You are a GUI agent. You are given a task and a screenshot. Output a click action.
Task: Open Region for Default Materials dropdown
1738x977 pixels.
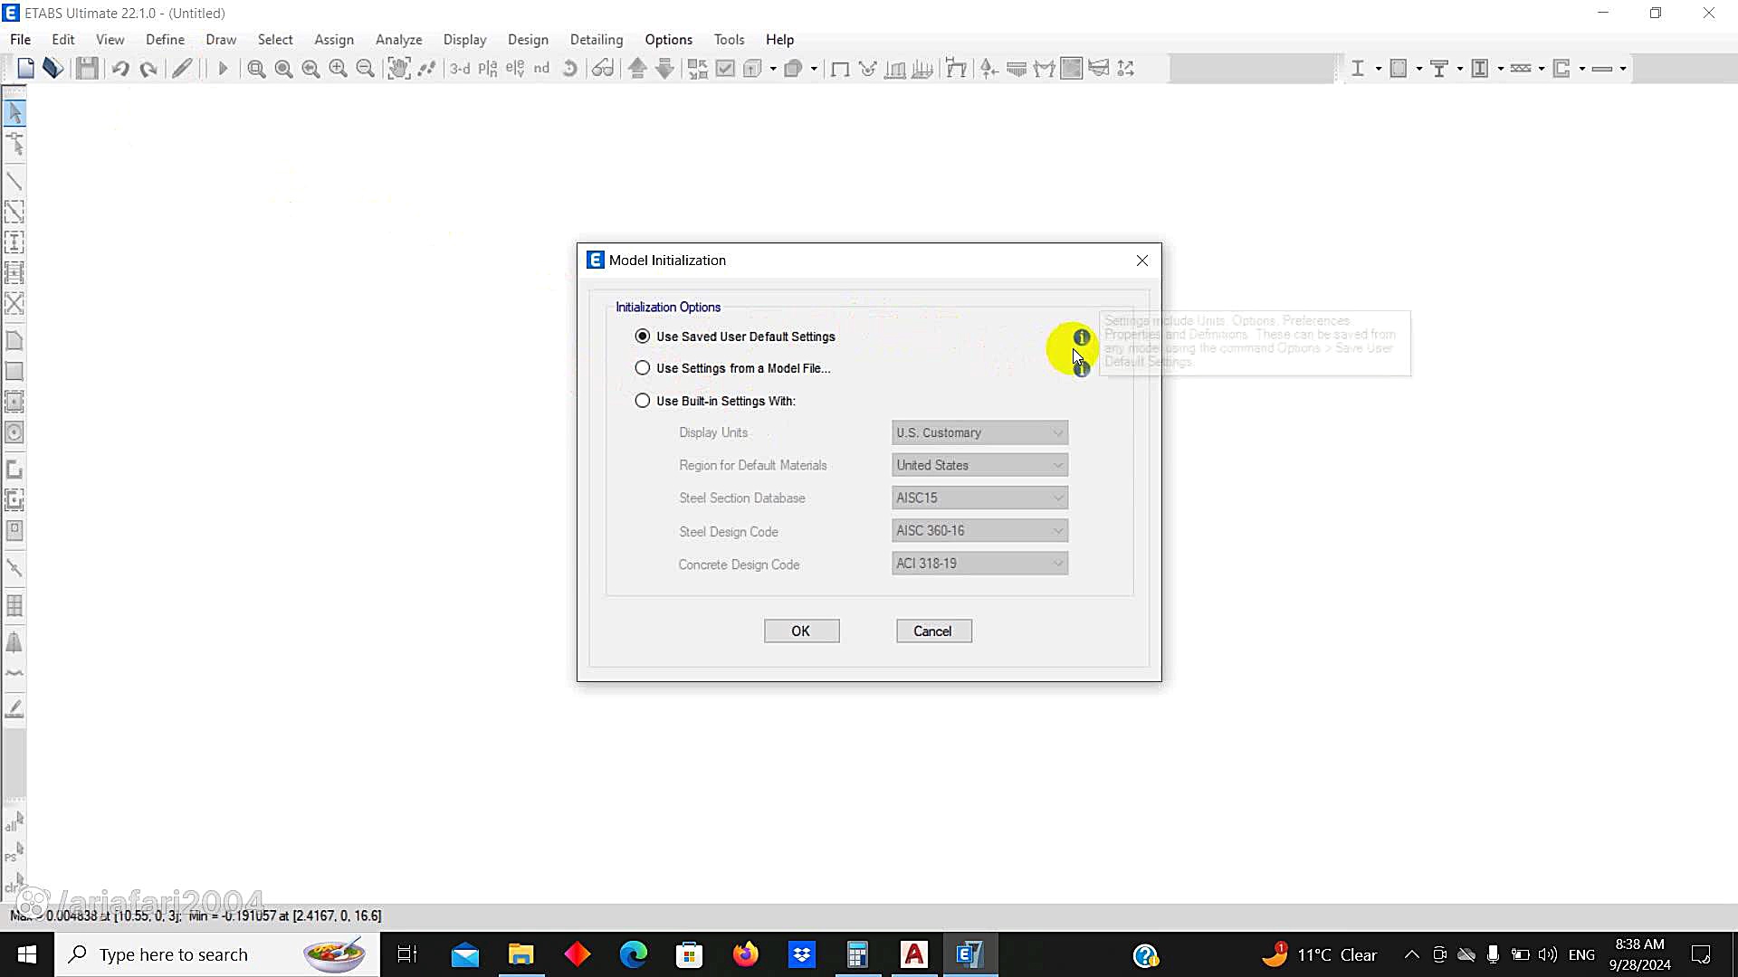coord(979,465)
